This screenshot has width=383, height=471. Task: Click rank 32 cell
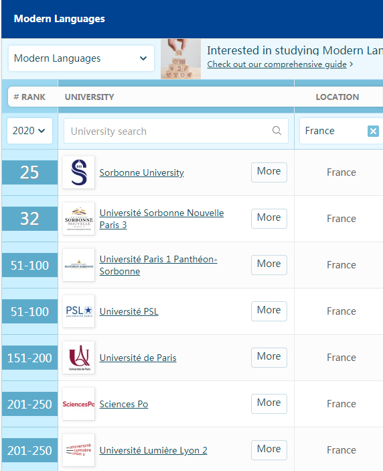point(29,219)
